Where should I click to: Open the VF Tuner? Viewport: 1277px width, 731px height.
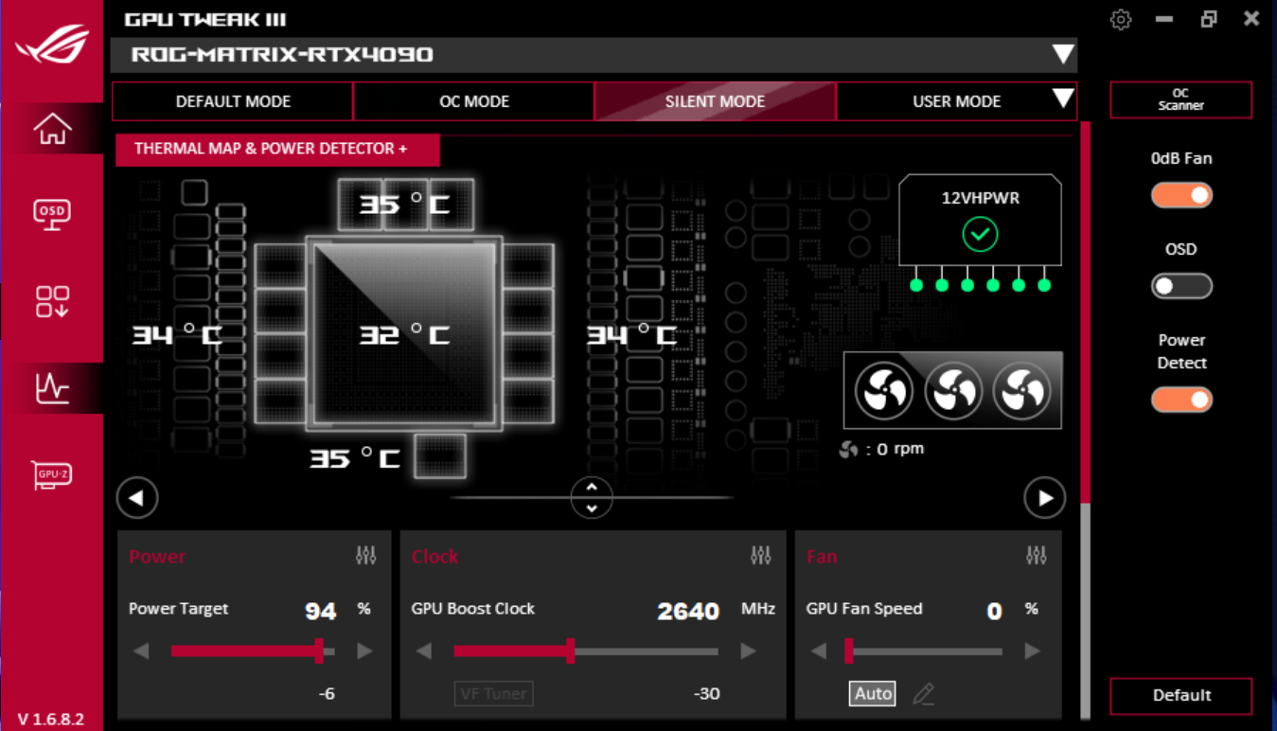493,693
